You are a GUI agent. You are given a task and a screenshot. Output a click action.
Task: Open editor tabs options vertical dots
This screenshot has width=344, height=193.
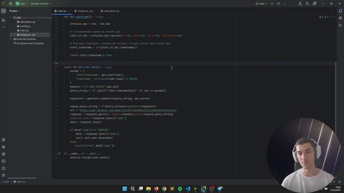point(333,11)
